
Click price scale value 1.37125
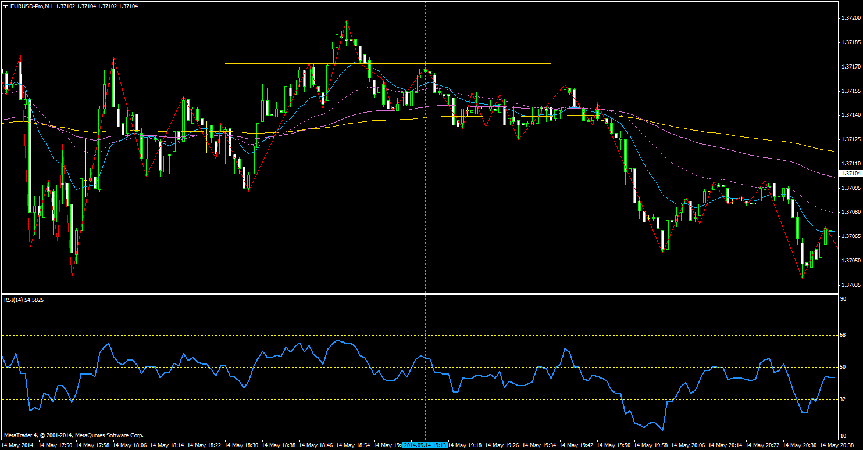[x=850, y=139]
